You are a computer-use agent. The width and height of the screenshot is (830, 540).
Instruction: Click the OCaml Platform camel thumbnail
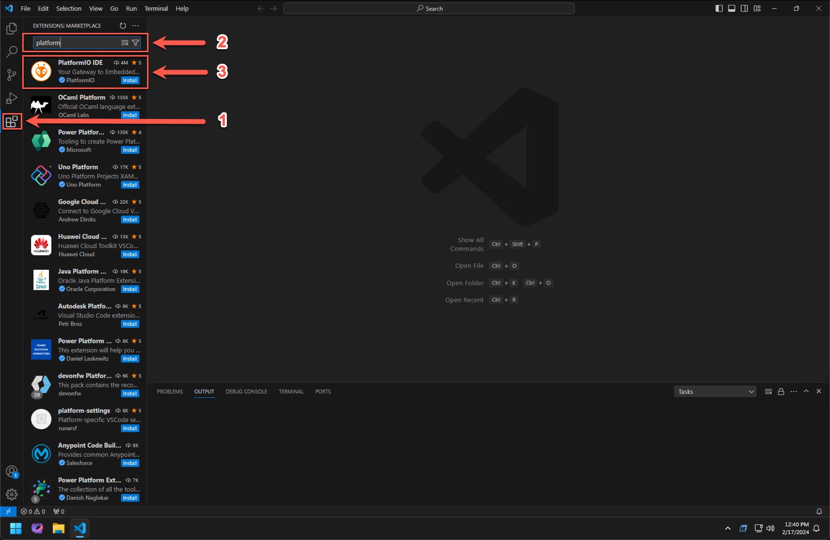(x=41, y=106)
